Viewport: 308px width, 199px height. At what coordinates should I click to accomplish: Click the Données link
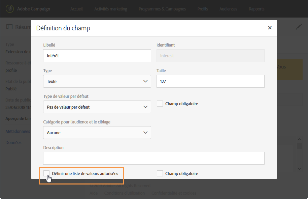[13, 143]
